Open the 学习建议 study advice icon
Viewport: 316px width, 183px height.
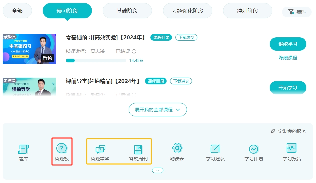tap(215, 149)
